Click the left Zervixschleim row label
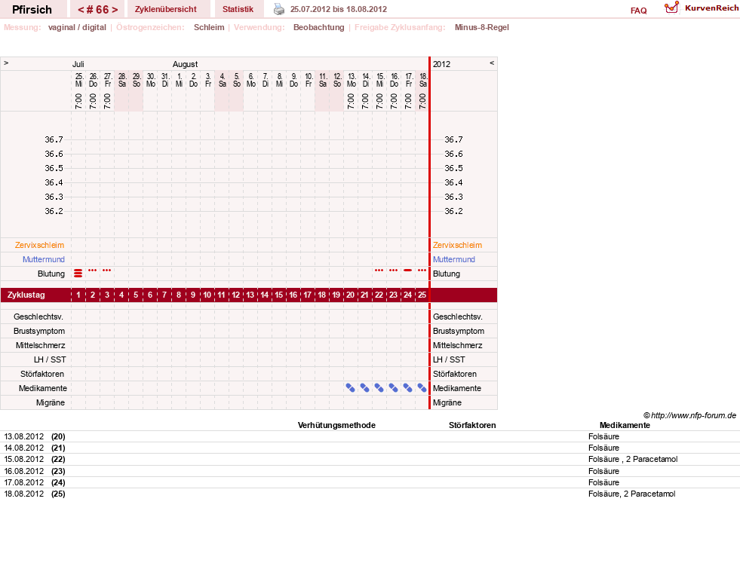 (x=40, y=245)
